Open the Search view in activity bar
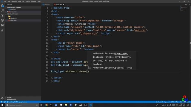The height and width of the screenshot is (107, 191). coord(2,10)
